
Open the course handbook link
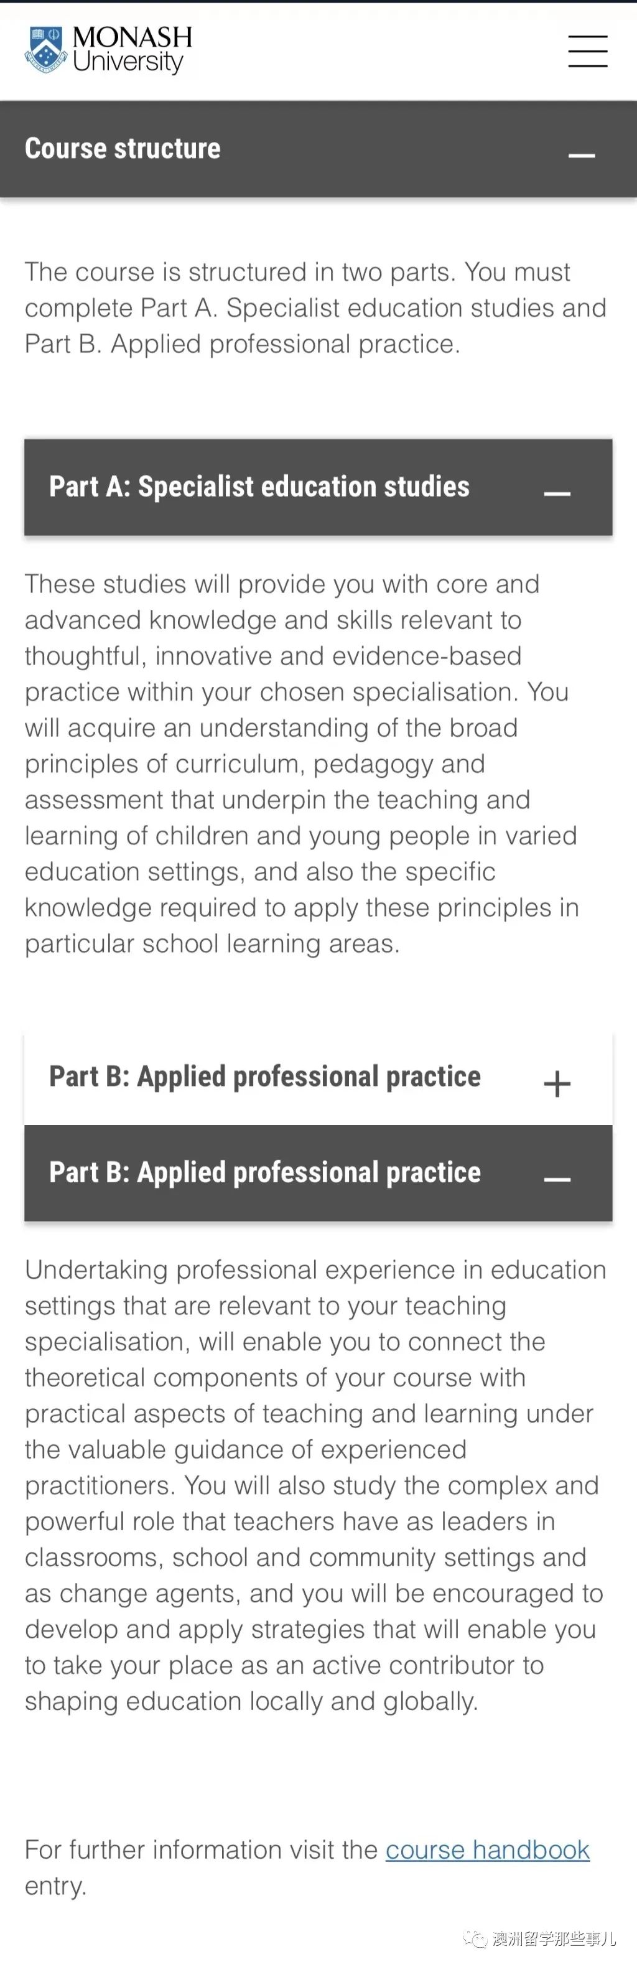[487, 1849]
